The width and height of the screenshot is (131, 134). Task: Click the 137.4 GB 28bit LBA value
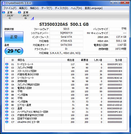pos(118,37)
